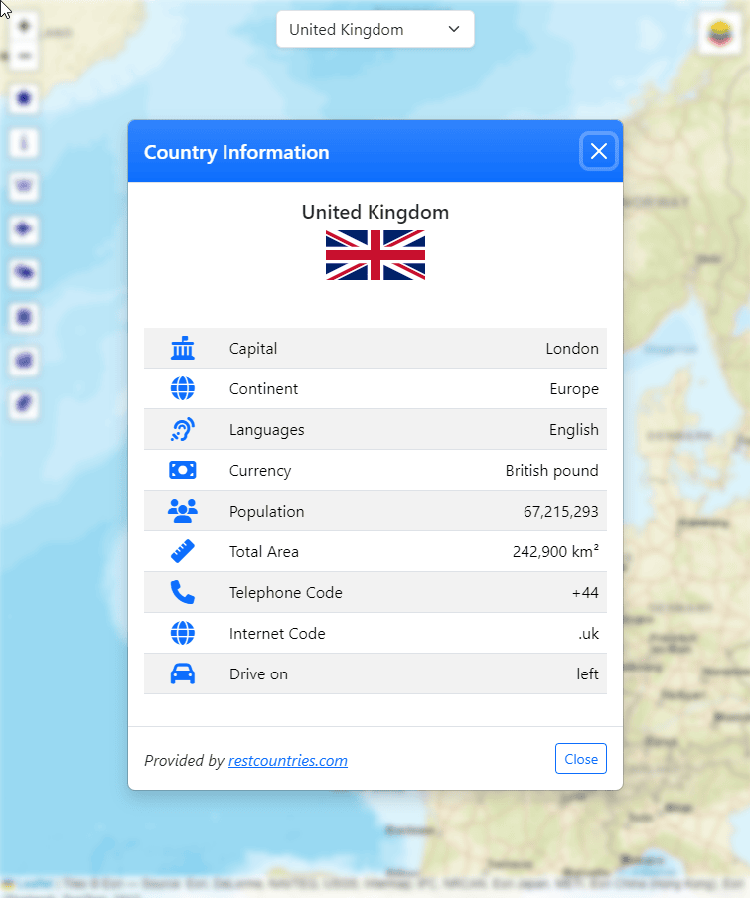750x898 pixels.
Task: Open the map layers control
Action: [x=720, y=33]
